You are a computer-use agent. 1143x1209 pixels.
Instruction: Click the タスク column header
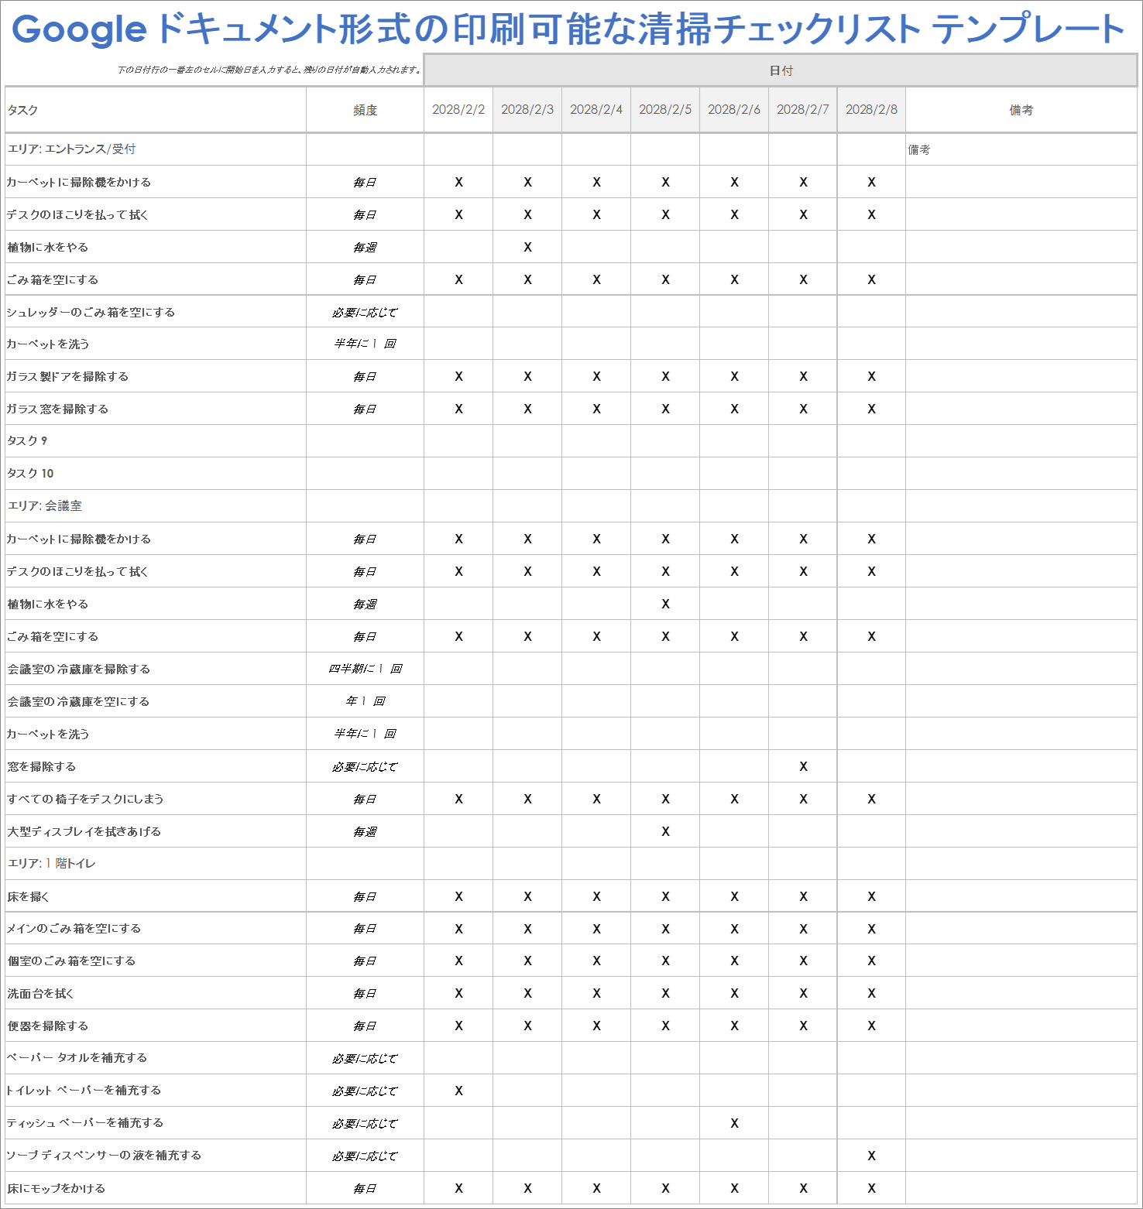(156, 110)
